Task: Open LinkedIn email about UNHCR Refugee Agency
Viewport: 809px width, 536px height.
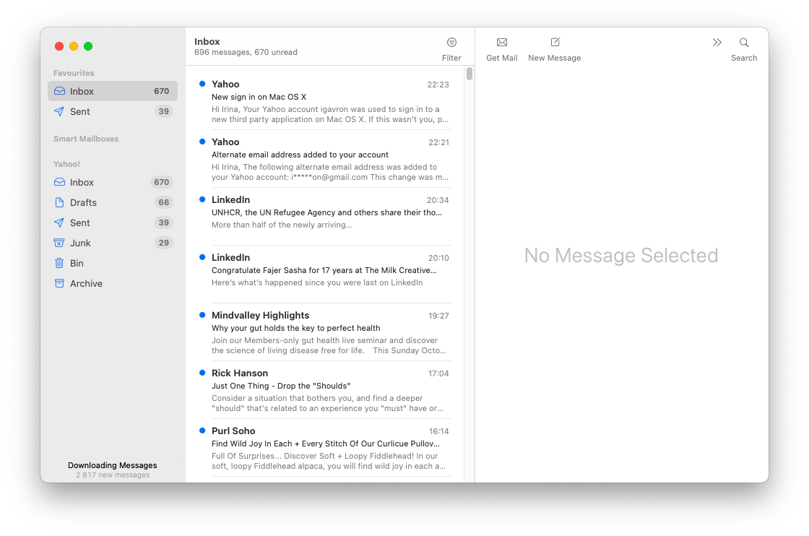Action: (324, 217)
